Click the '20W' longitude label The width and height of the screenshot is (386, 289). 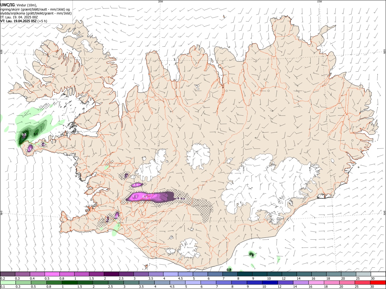160,2
